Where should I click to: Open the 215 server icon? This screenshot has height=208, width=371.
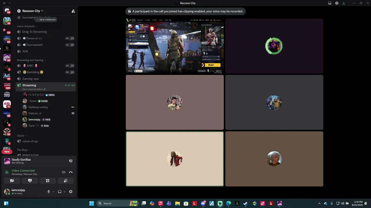point(7,95)
